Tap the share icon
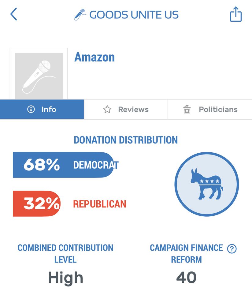The height and width of the screenshot is (306, 252). (x=235, y=15)
